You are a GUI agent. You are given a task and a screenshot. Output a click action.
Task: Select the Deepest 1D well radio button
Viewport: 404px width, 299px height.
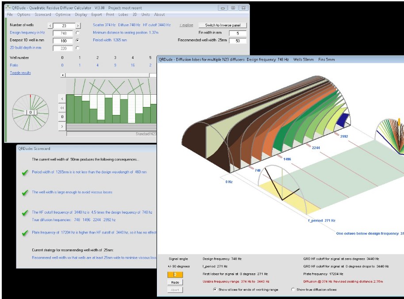77,40
